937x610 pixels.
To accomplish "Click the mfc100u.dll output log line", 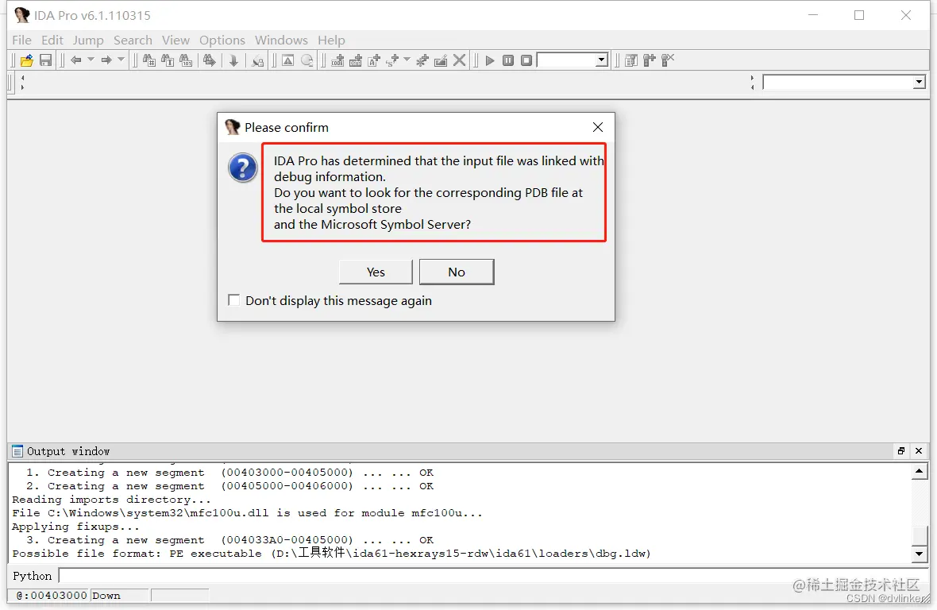I will [247, 512].
